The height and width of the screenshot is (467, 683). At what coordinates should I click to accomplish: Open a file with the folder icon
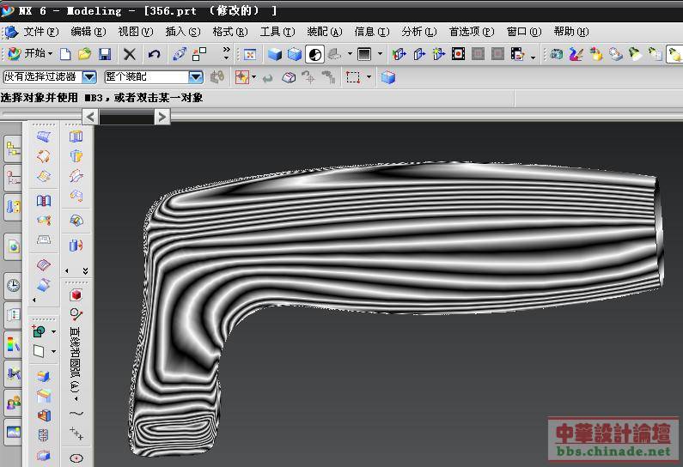coord(84,54)
